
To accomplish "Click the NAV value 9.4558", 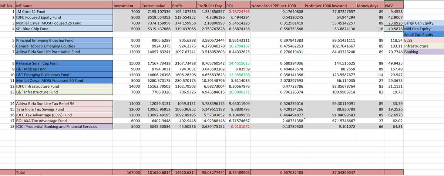I will point(394,12).
